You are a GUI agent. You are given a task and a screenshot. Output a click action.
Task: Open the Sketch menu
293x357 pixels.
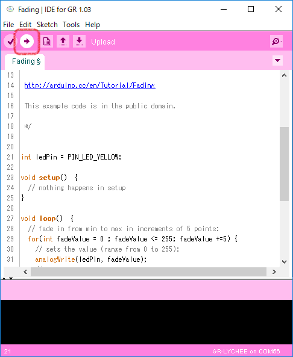point(47,25)
